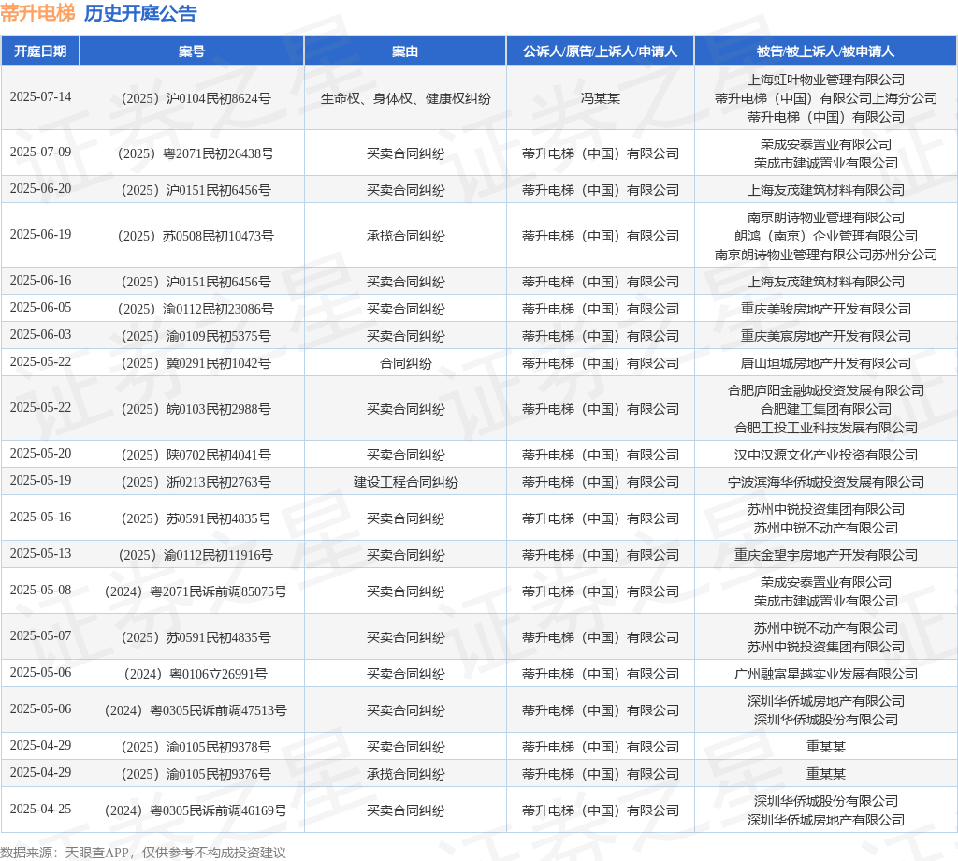958x861 pixels.
Task: Click case number (2025)冀0291民初1042号
Action: tap(196, 364)
